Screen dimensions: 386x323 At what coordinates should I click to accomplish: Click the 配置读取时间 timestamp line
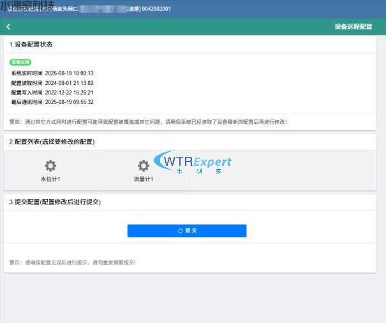click(x=52, y=83)
